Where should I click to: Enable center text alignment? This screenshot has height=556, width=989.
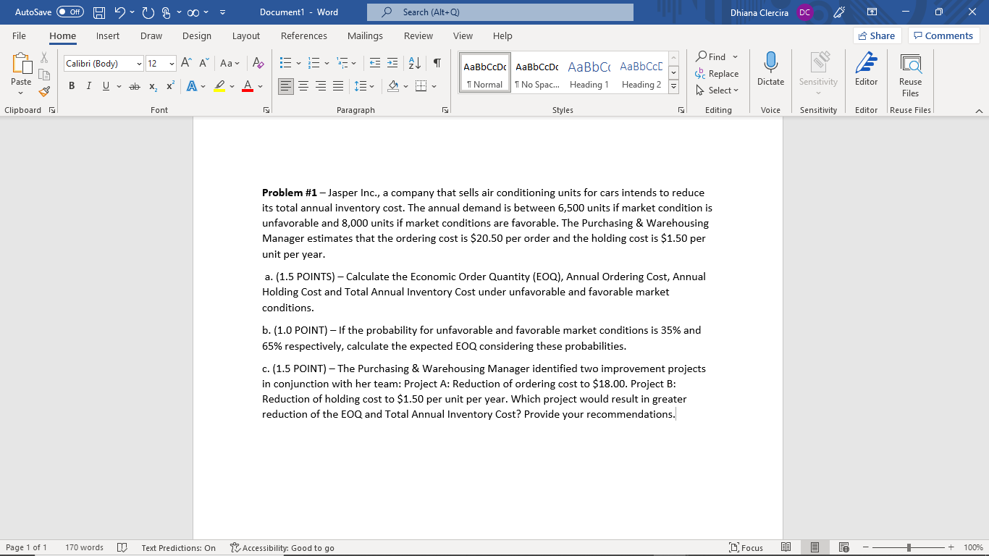[304, 85]
